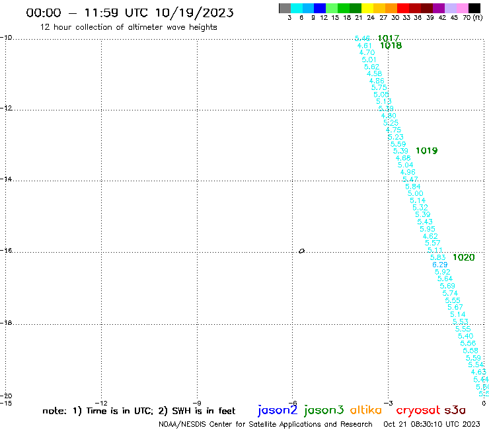The image size is (489, 430).
Task: Click the black swatch at the scale end
Action: coord(474,8)
